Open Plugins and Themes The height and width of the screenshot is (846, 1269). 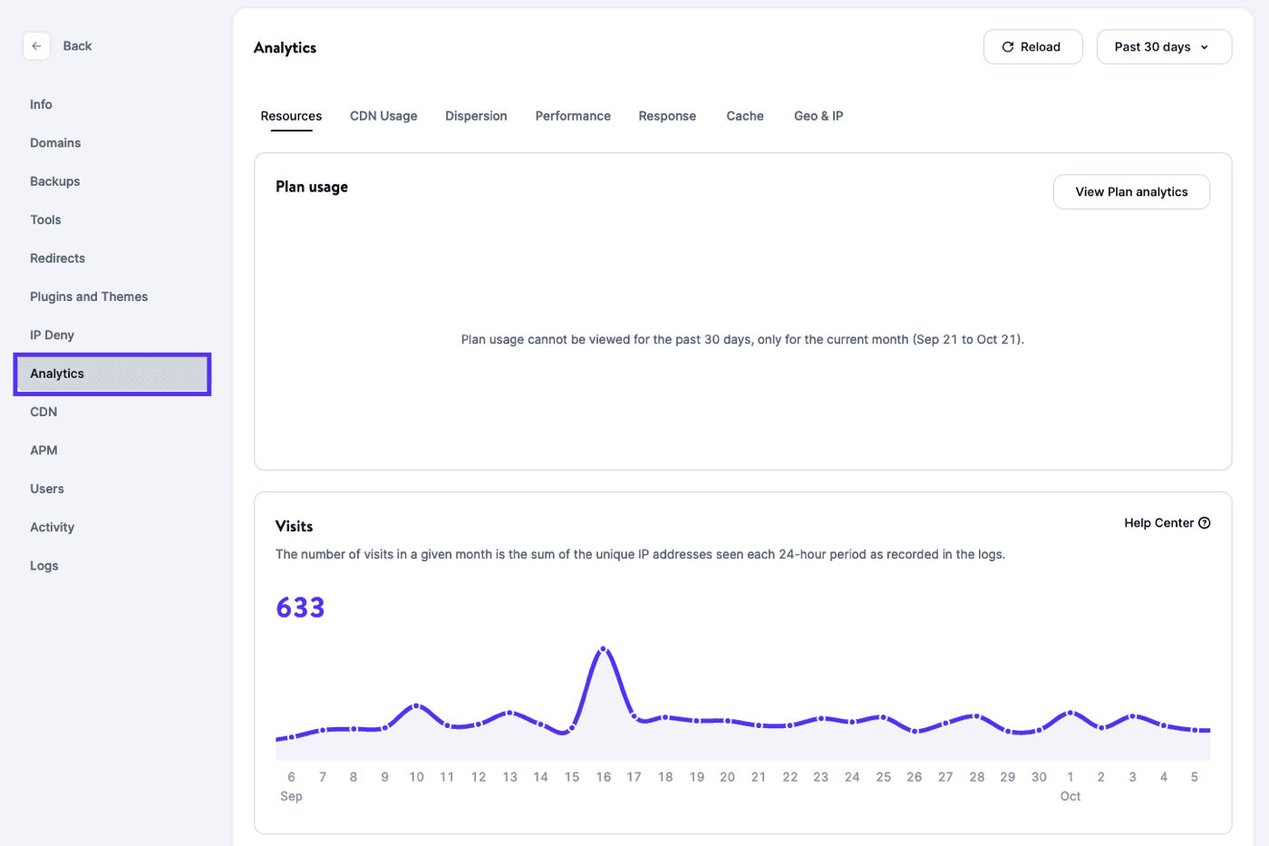(x=88, y=296)
